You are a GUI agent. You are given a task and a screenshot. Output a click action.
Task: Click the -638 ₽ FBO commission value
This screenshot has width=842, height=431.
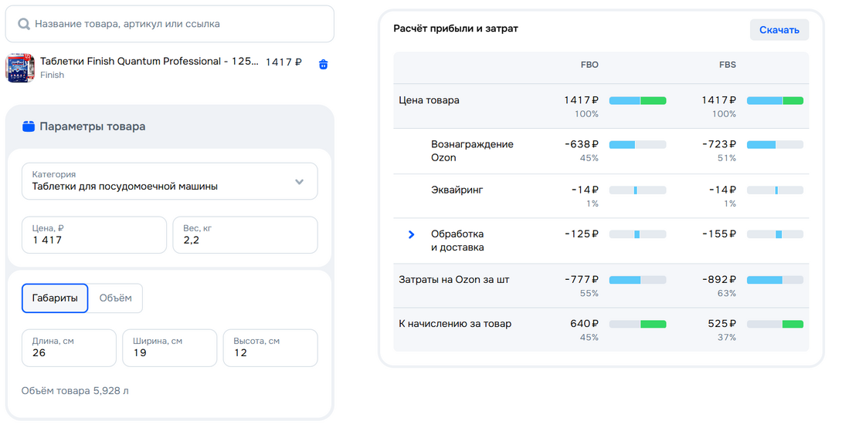[582, 144]
